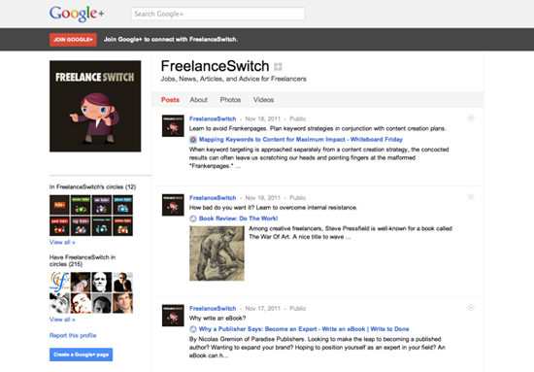Screen dimensions: 534x372
Task: Click Report this profile link
Action: click(73, 335)
